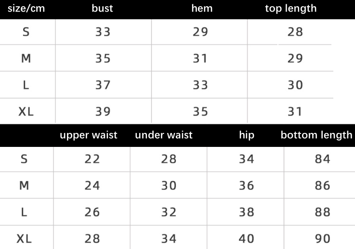Select bottom length value 84 for size S
This screenshot has width=355, height=249.
coord(323,159)
